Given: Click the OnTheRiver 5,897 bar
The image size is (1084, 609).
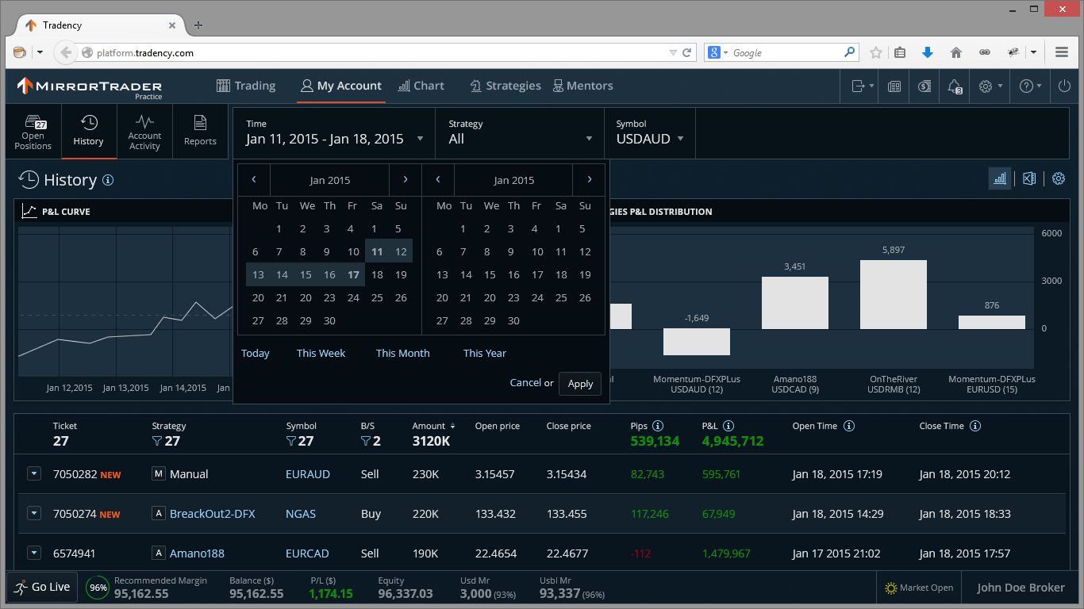Looking at the screenshot, I should [x=894, y=294].
